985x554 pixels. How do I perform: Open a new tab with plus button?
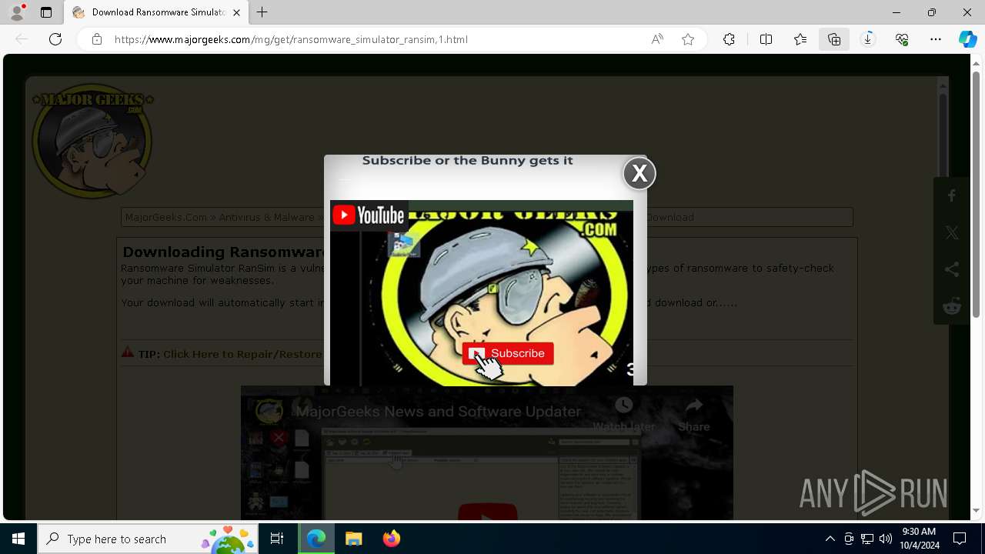[262, 12]
